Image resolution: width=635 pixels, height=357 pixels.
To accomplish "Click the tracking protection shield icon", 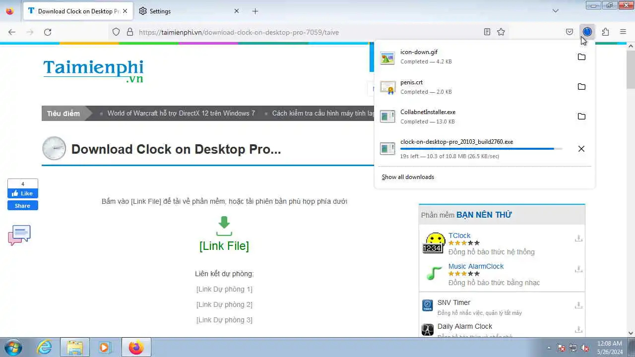I will (x=116, y=32).
